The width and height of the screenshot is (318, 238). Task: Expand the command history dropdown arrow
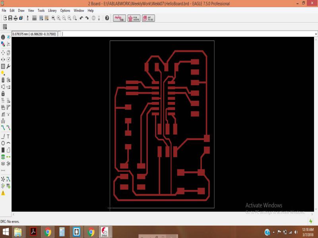tap(316, 34)
